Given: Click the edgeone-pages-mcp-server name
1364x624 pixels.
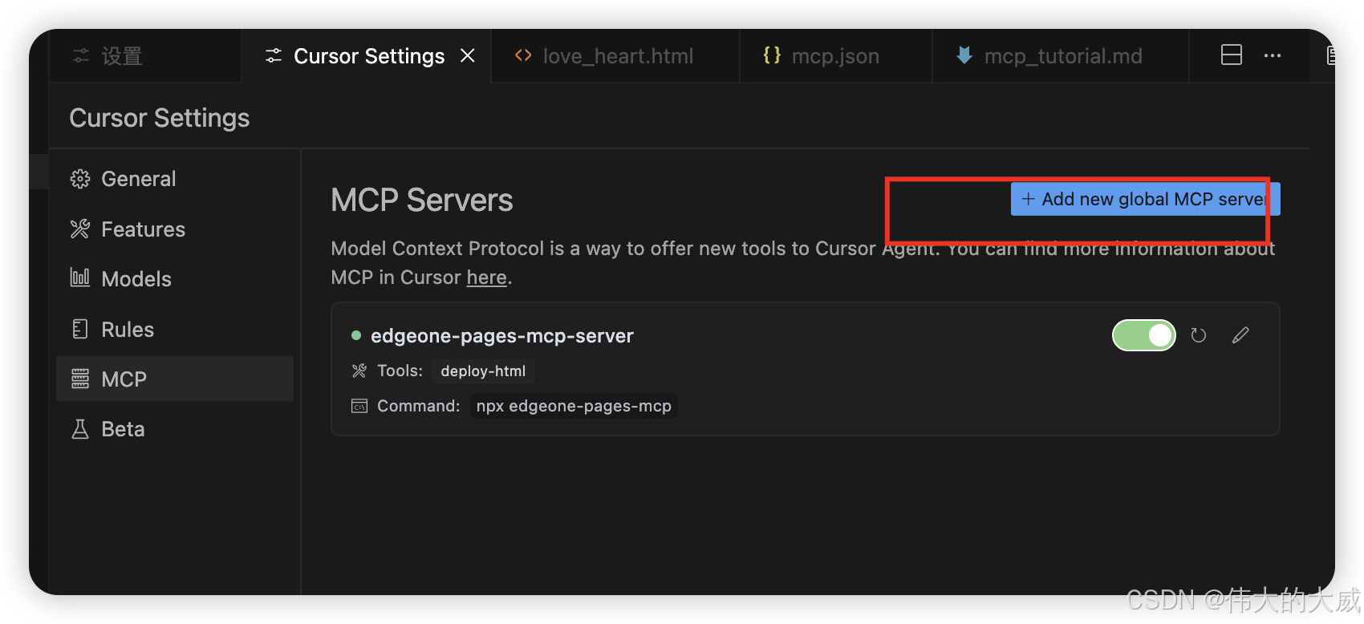Looking at the screenshot, I should [502, 335].
